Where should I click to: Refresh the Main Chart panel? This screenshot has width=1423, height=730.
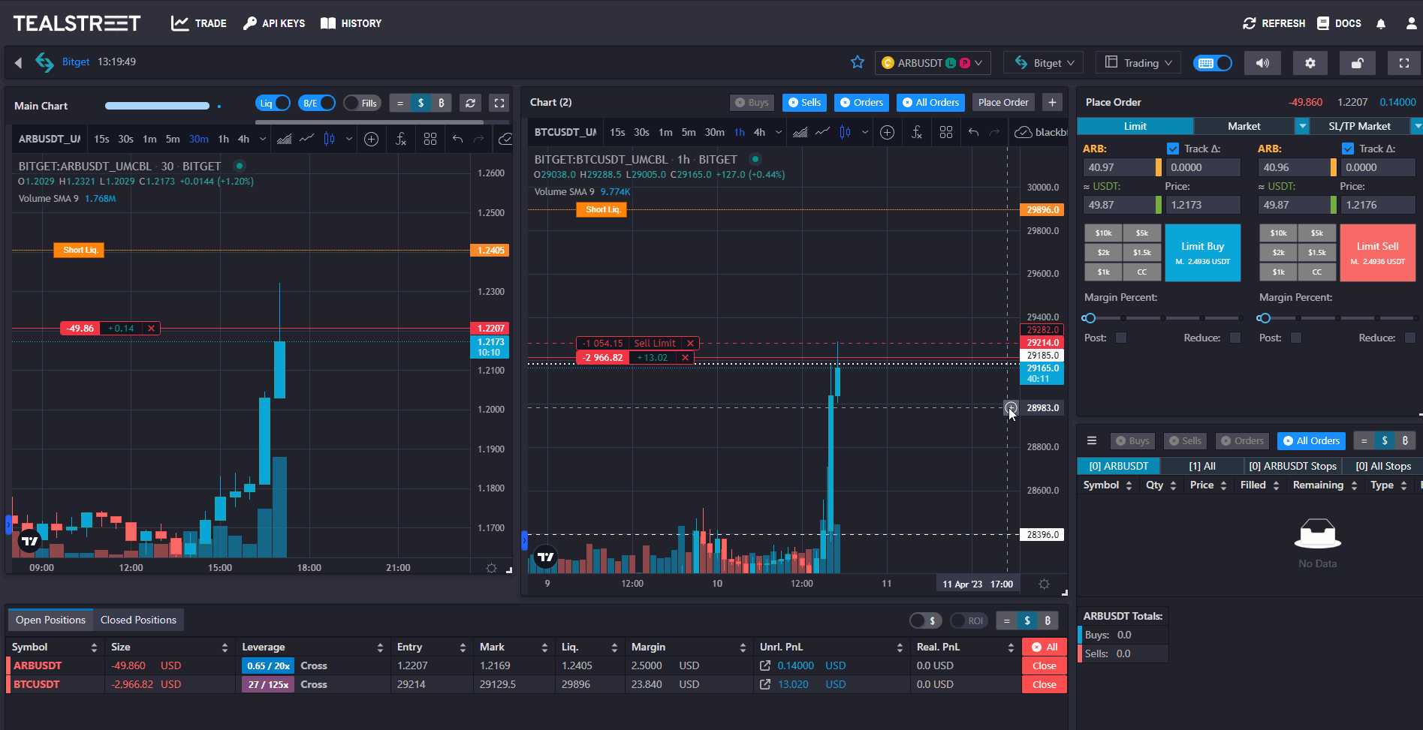click(470, 103)
